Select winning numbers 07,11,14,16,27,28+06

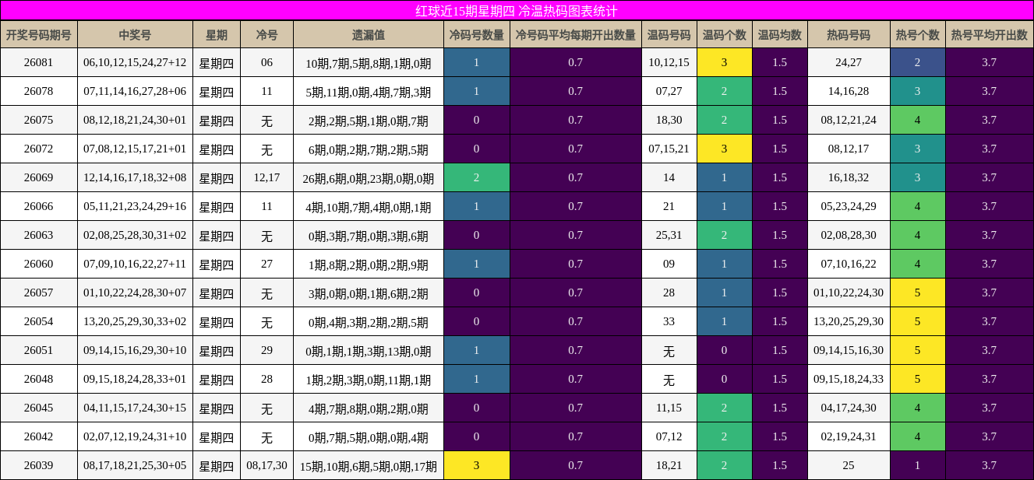tap(136, 91)
